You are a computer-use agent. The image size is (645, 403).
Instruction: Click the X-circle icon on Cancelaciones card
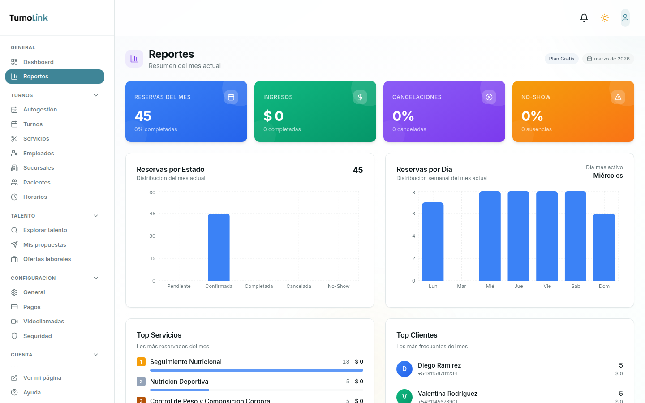(x=489, y=97)
